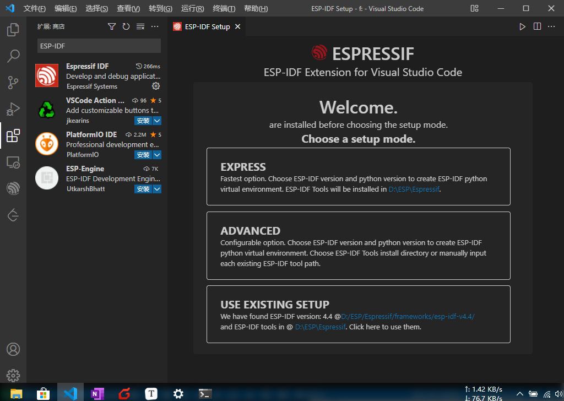Viewport: 564px width, 401px height.
Task: Select the VSCode Action extension title
Action: coord(95,100)
